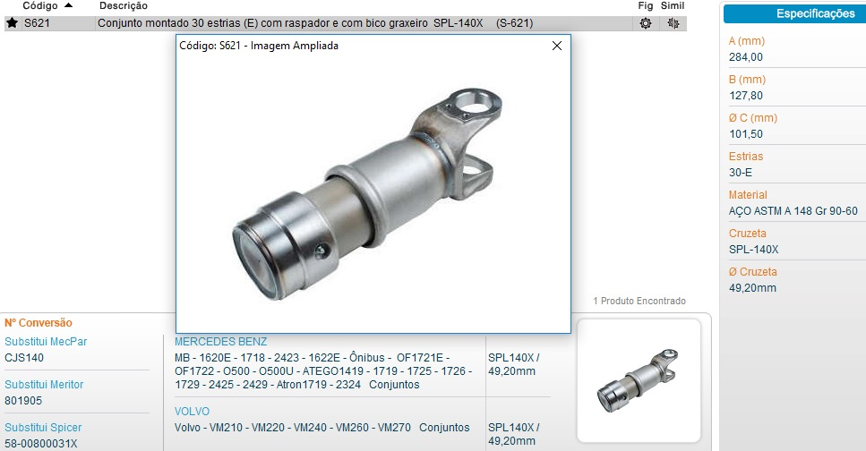Click the Substitui MecPar link
Viewport: 866px width, 451px height.
[x=46, y=342]
